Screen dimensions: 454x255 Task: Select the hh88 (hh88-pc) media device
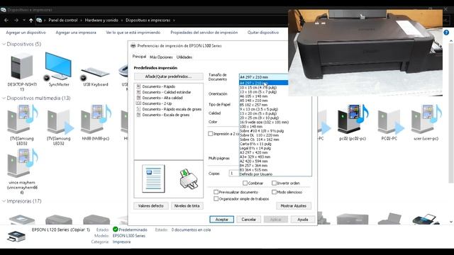point(96,119)
